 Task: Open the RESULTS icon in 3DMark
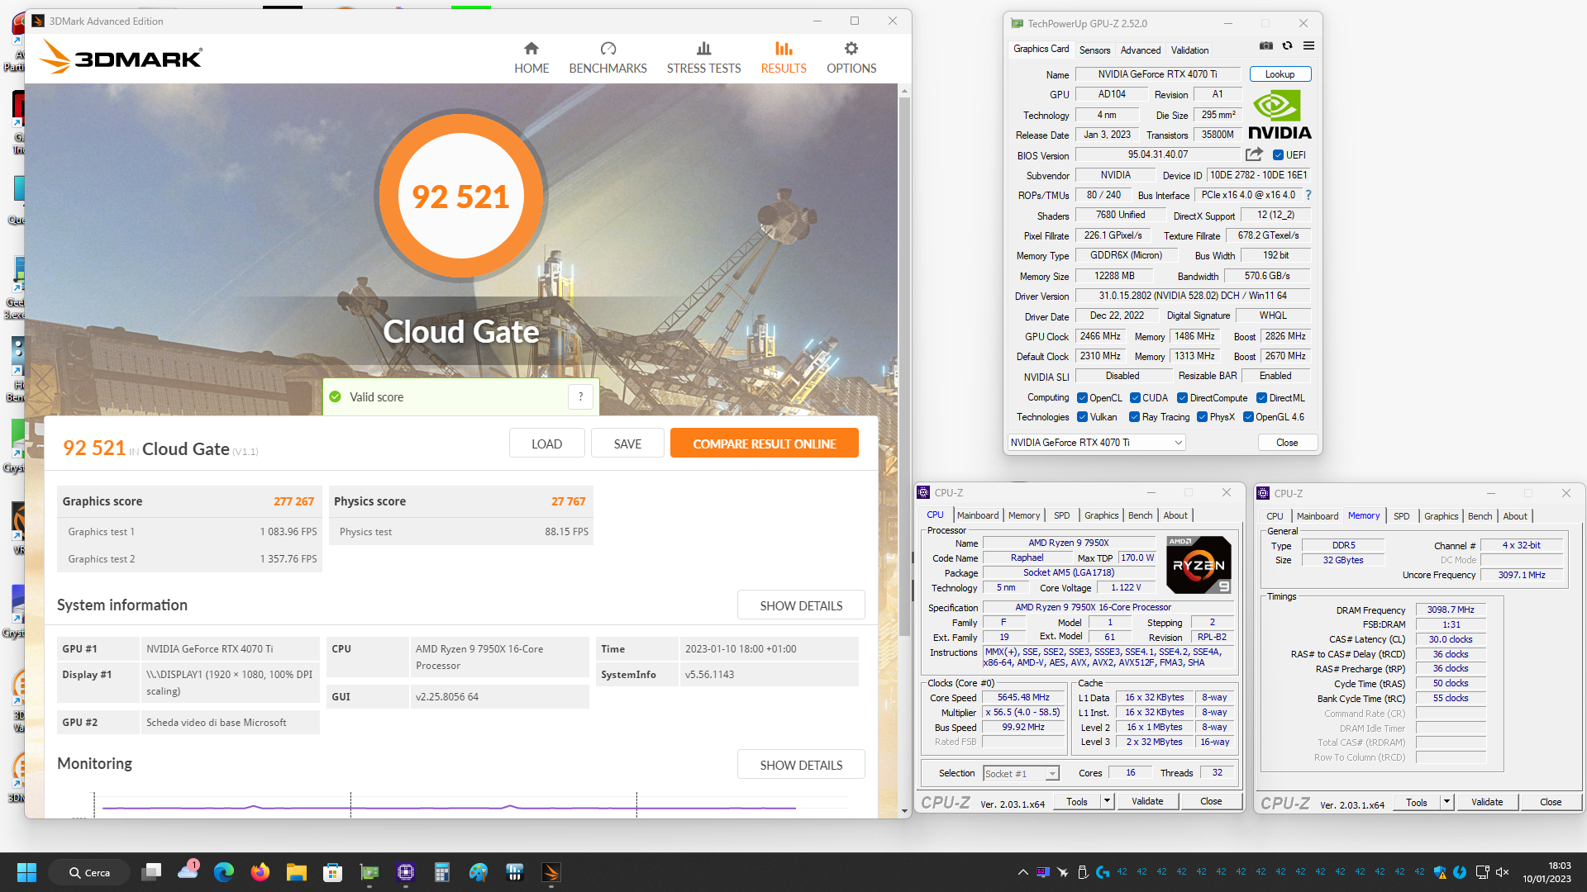pos(784,49)
